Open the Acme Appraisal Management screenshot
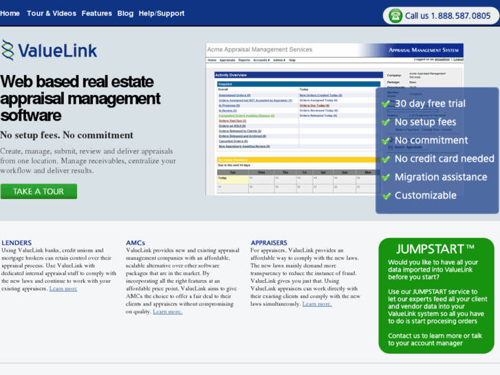500x375 pixels. pos(334,119)
